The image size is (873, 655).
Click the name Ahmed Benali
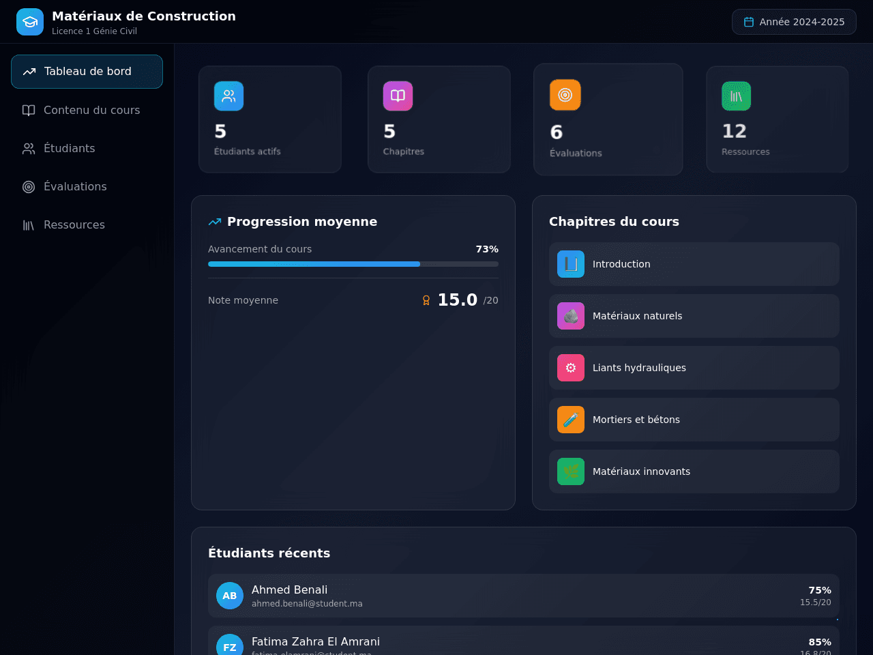click(289, 590)
